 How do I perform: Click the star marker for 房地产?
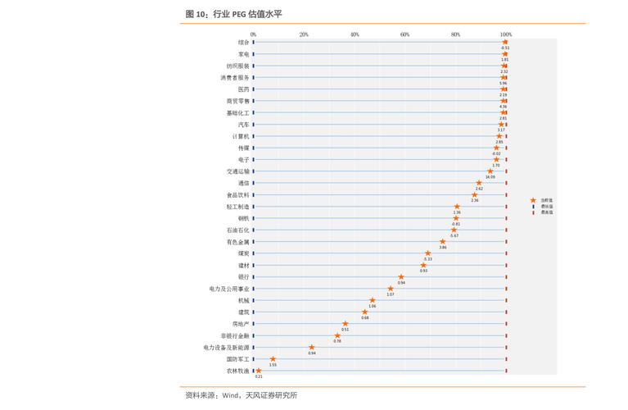click(345, 324)
